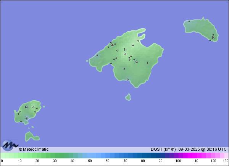Click the legend value 20
The image size is (229, 166).
click(x=37, y=161)
